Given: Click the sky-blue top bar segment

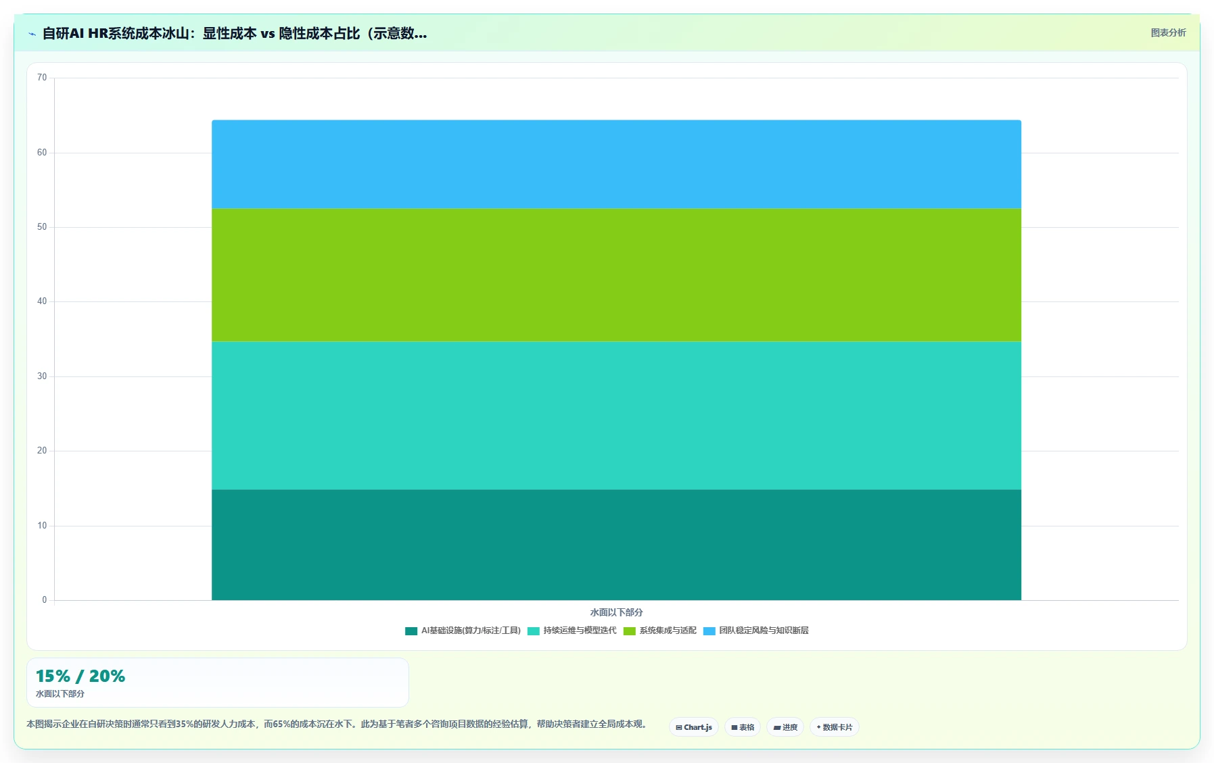Looking at the screenshot, I should (x=616, y=164).
